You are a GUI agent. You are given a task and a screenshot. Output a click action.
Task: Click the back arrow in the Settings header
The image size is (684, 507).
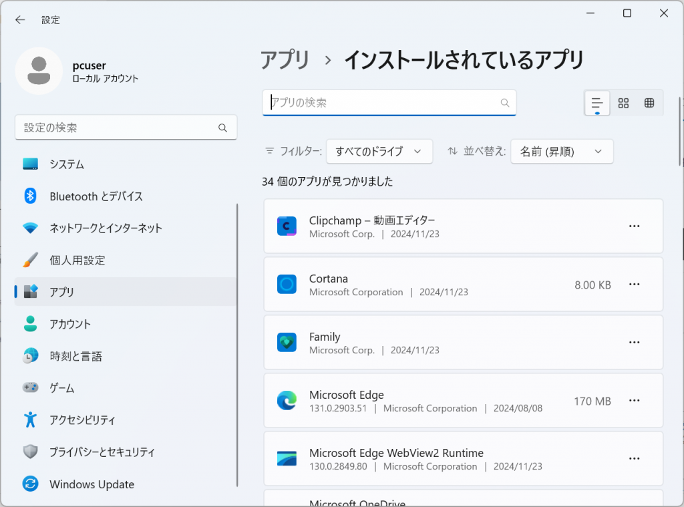click(20, 19)
